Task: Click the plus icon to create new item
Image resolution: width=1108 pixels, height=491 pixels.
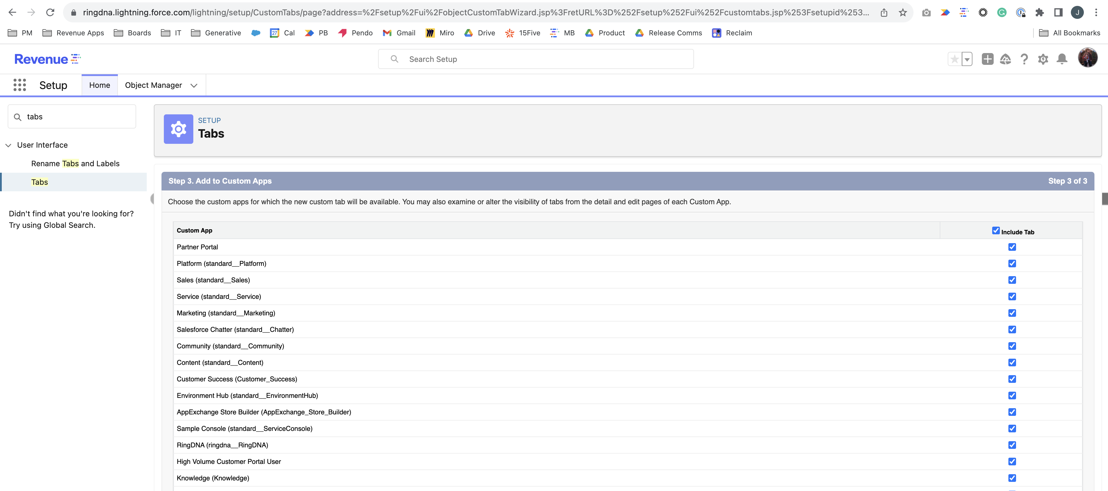Action: 987,59
